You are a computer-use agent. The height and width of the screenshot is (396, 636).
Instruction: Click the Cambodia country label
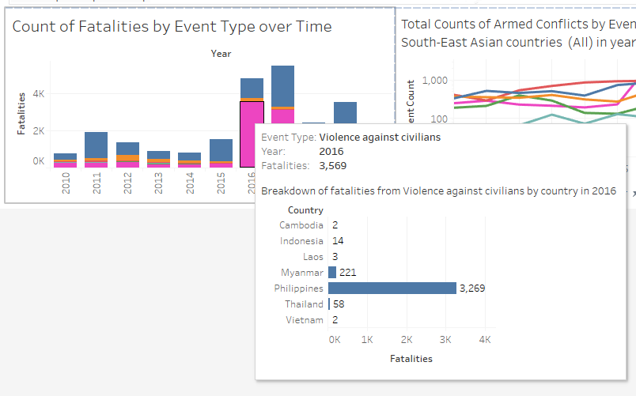point(301,225)
